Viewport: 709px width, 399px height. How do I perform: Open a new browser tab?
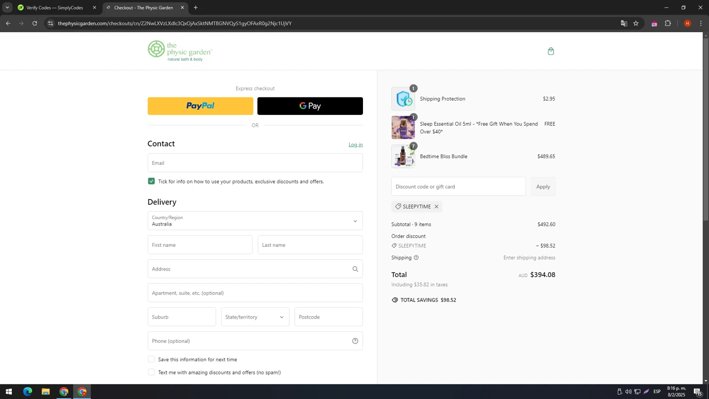click(196, 8)
